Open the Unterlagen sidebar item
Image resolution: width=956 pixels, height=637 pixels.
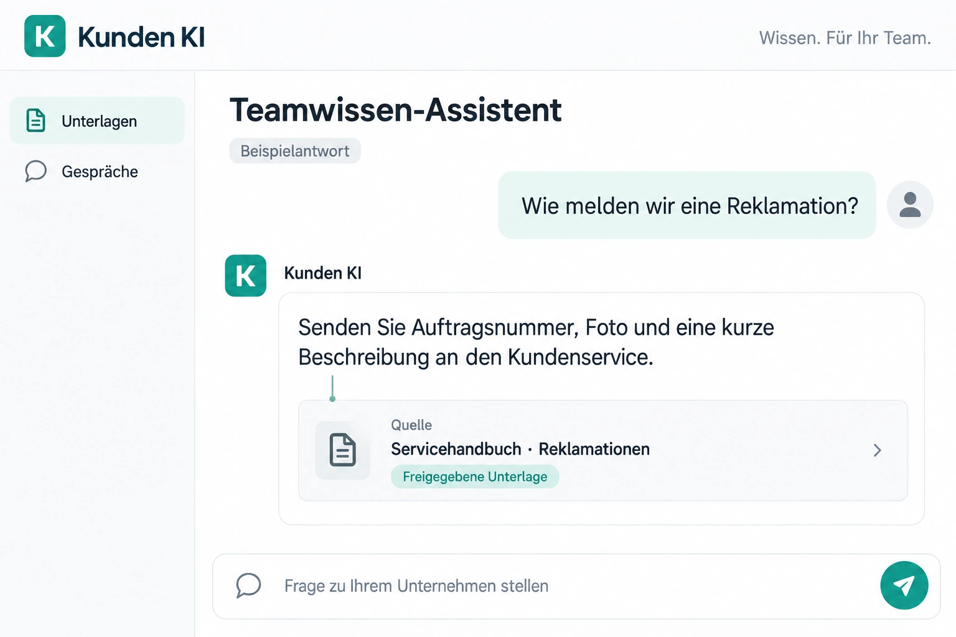pos(97,121)
